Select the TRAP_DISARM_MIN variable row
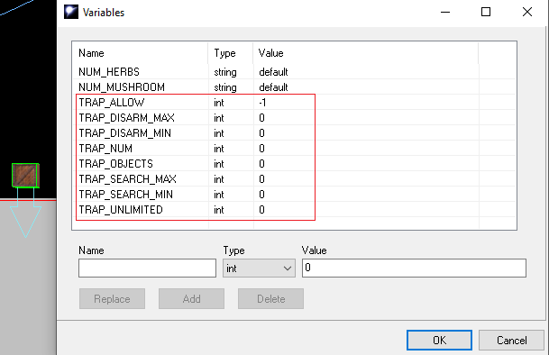The width and height of the screenshot is (549, 355). pos(294,133)
